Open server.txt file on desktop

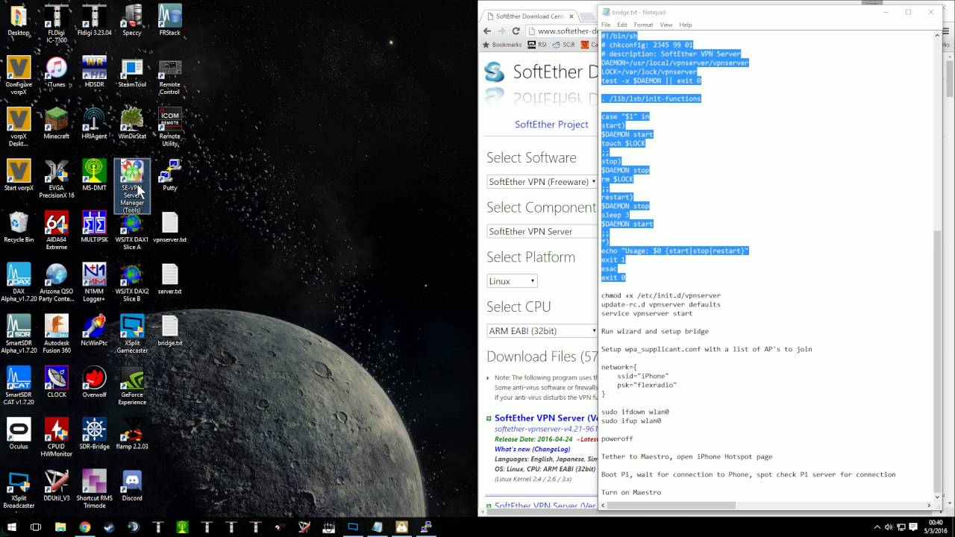click(x=170, y=279)
